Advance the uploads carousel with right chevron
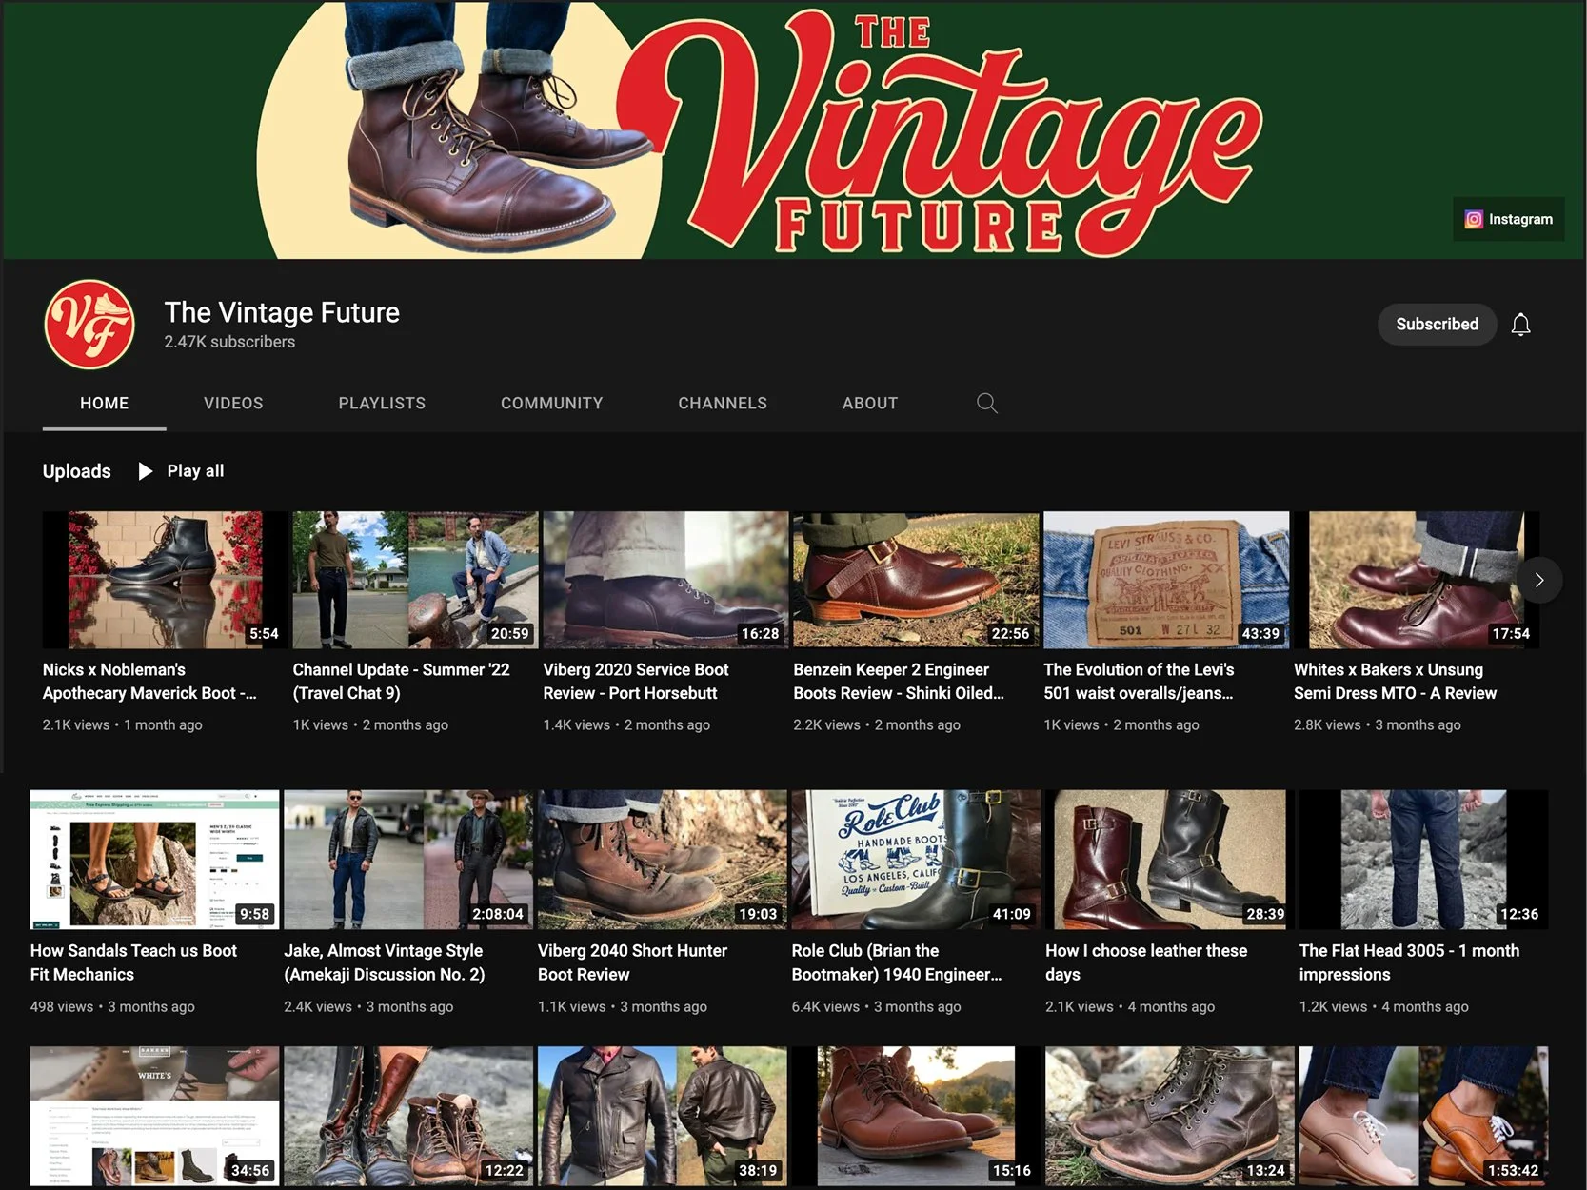Viewport: 1587px width, 1190px height. click(x=1538, y=579)
